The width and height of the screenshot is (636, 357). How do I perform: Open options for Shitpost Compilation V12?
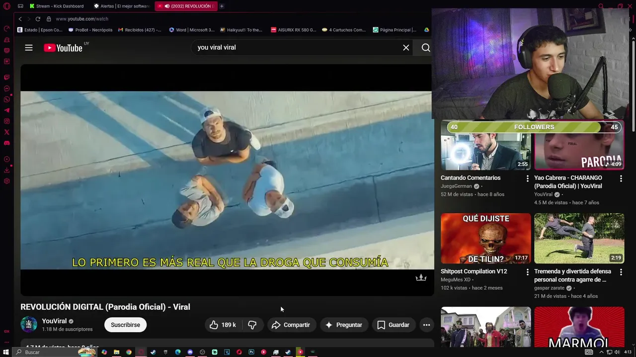[x=528, y=272]
